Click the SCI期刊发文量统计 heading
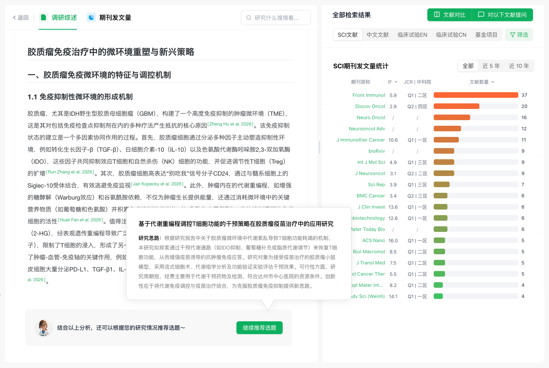549x368 pixels. click(361, 66)
